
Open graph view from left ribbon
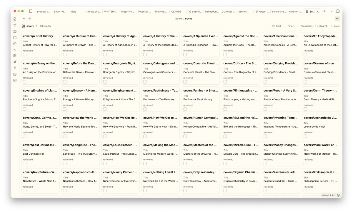point(15,25)
